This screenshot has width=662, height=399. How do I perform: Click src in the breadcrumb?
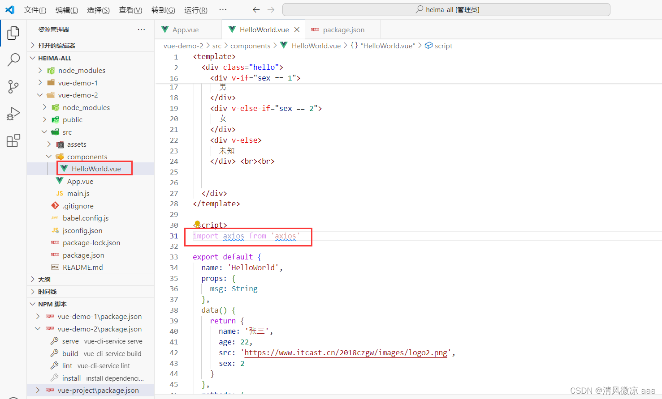217,46
